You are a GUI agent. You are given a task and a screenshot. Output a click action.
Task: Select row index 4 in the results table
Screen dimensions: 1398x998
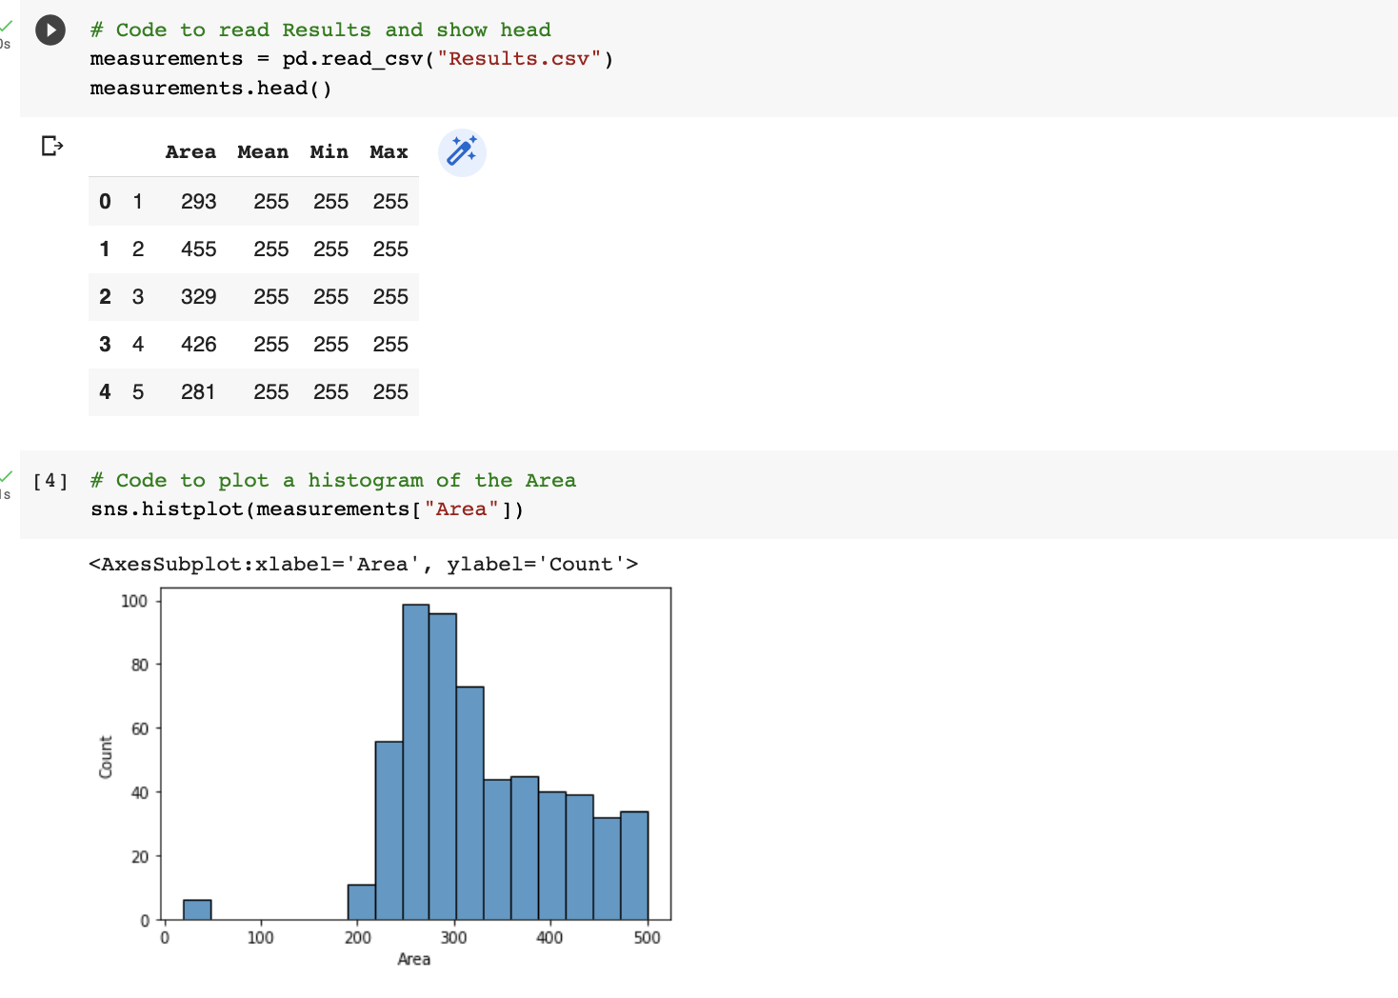pyautogui.click(x=105, y=391)
